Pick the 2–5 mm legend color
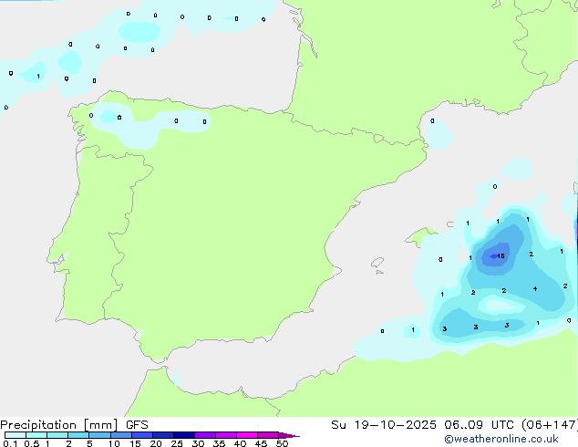Viewport: 578px width, 447px height. point(78,435)
